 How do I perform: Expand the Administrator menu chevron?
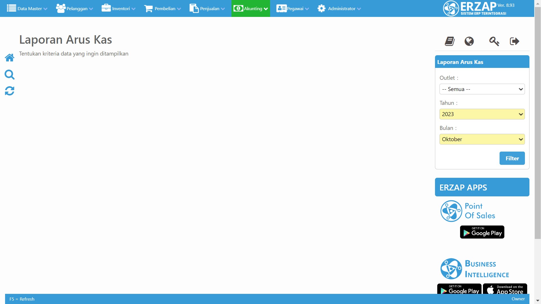click(x=359, y=9)
